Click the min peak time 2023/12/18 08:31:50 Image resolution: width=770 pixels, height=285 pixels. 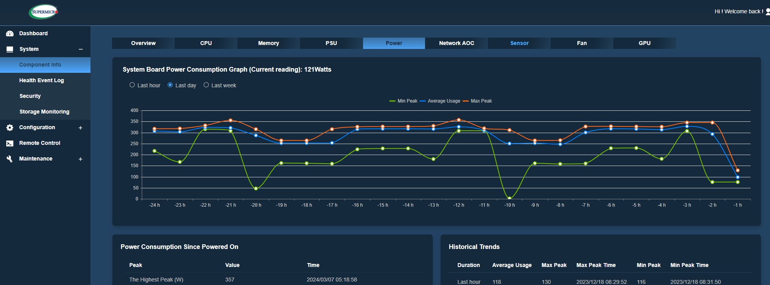[x=696, y=282]
